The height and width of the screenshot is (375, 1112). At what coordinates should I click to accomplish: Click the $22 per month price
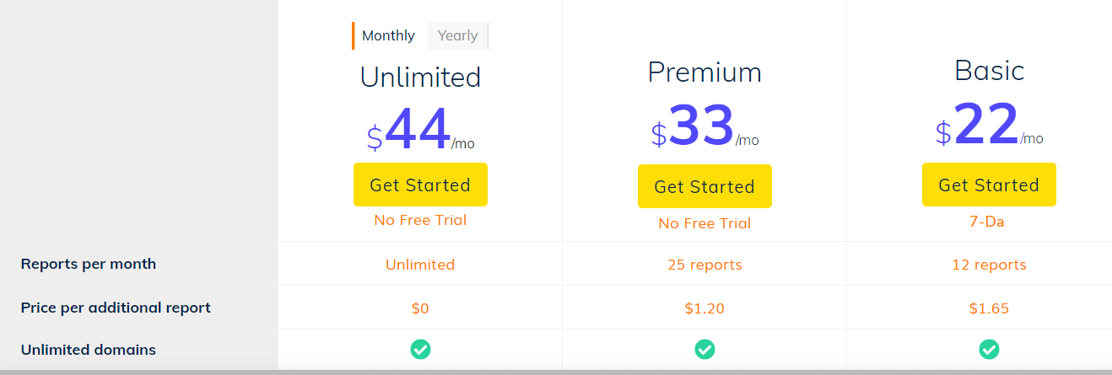point(989,126)
